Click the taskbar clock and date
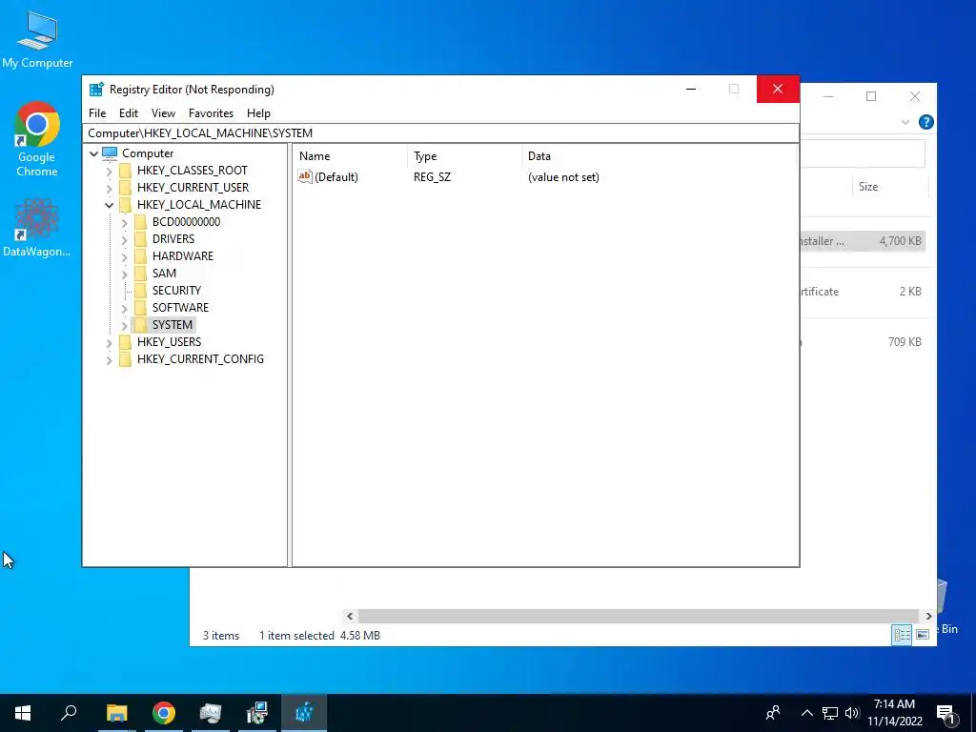The width and height of the screenshot is (976, 732). 894,713
